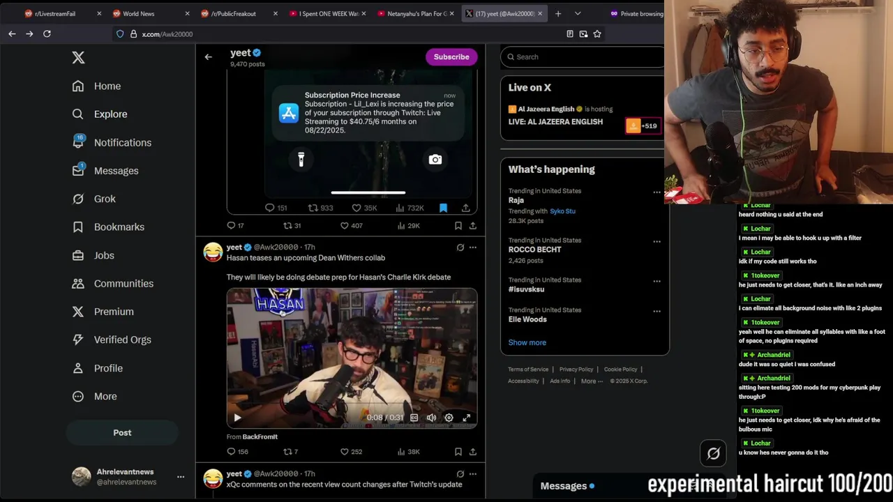Open the BackFromIt source link
The image size is (893, 502).
coord(260,436)
